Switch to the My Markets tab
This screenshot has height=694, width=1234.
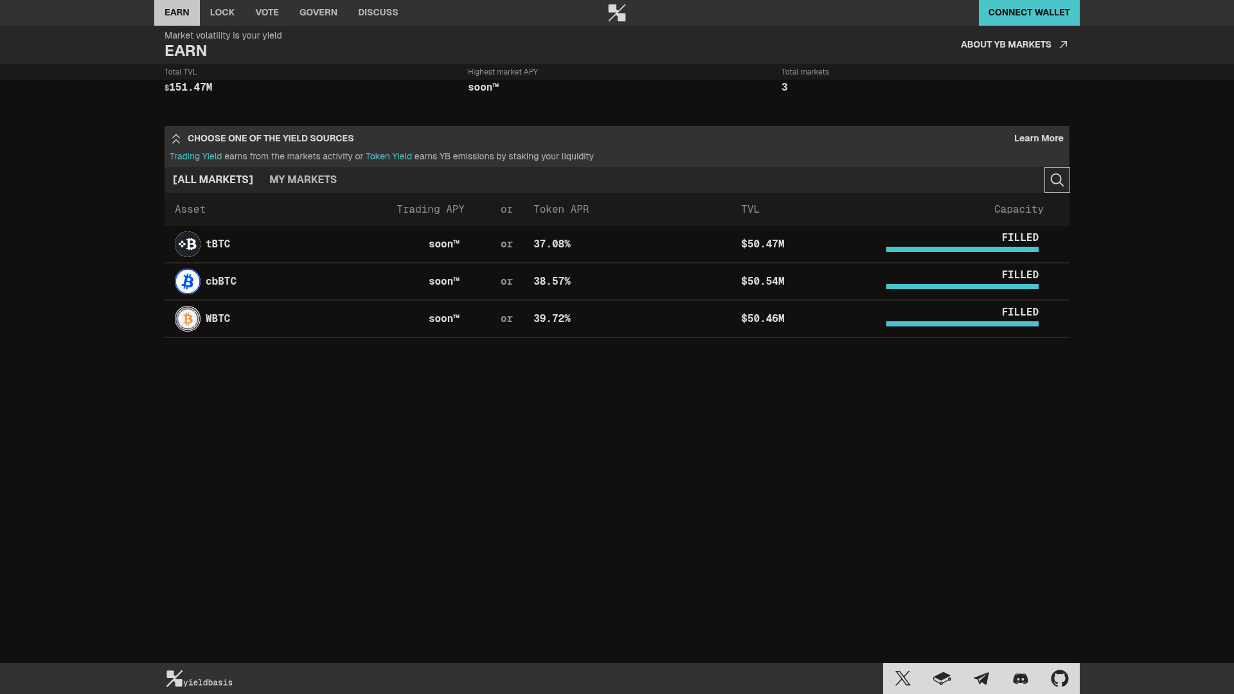click(x=303, y=180)
